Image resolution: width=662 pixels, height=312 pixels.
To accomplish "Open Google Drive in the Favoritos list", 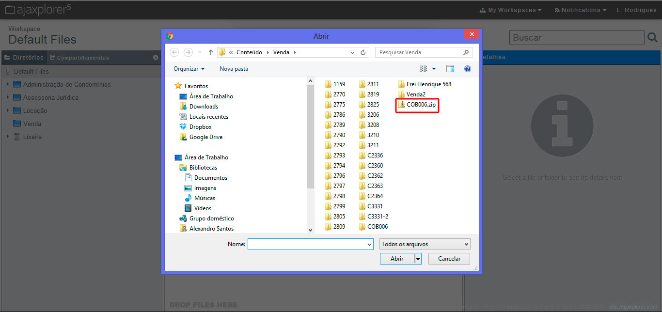I will [x=205, y=137].
